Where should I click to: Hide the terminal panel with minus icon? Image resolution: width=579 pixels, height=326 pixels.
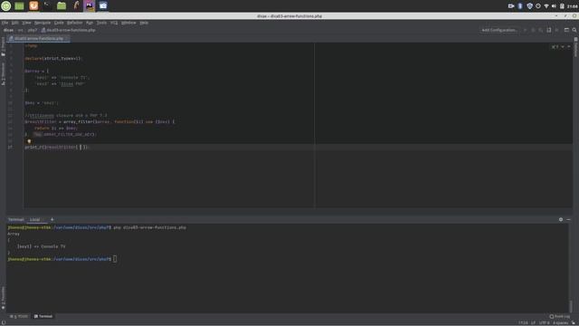pyautogui.click(x=569, y=219)
